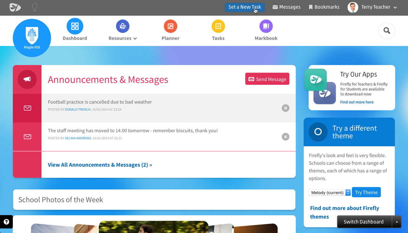408x233 pixels.
Task: Click the Planner nav label
Action: click(x=171, y=38)
